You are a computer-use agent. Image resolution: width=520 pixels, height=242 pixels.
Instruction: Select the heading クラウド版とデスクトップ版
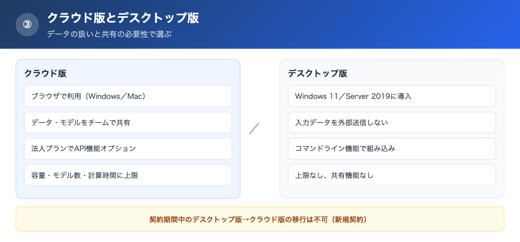point(123,18)
